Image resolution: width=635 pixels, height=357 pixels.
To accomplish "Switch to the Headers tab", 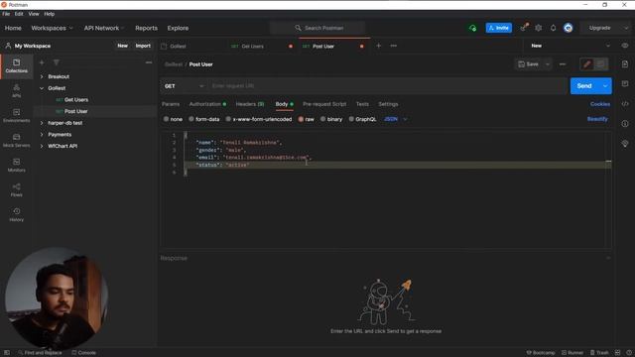I will 250,104.
